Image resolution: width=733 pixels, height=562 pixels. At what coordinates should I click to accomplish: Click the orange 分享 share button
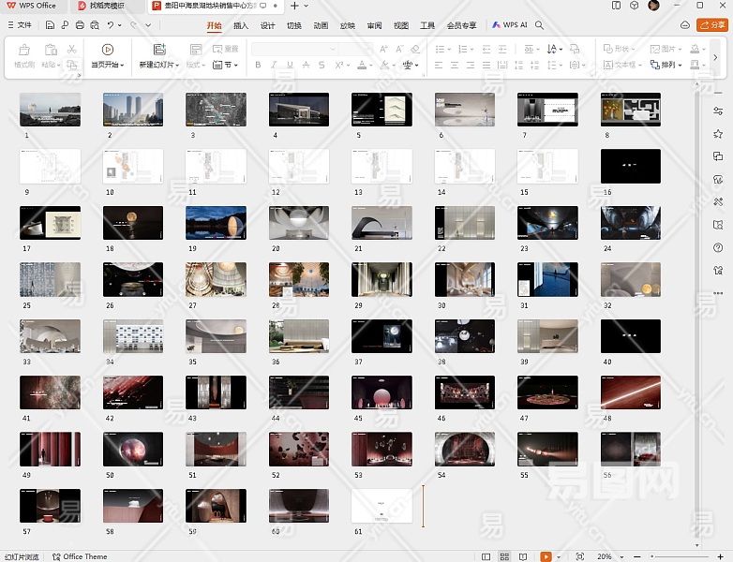pyautogui.click(x=712, y=25)
